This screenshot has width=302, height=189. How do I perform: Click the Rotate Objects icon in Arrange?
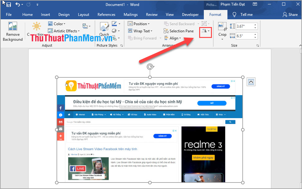205,31
